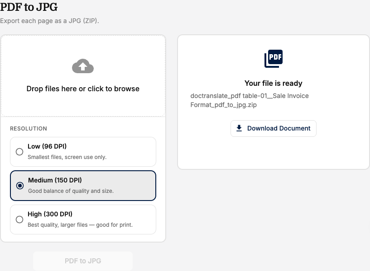Choose the 'High (300 DPI)' option title
Screen dimensions: 370x271
pyautogui.click(x=50, y=214)
